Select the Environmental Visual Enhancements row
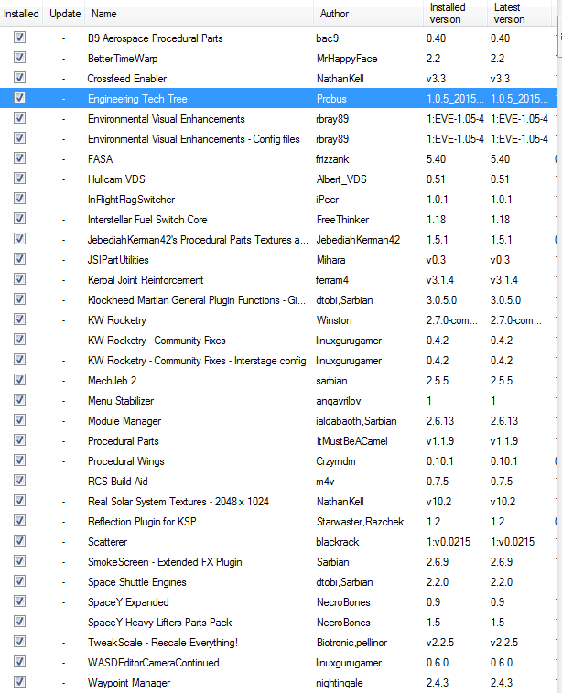The height and width of the screenshot is (693, 562). click(278, 119)
